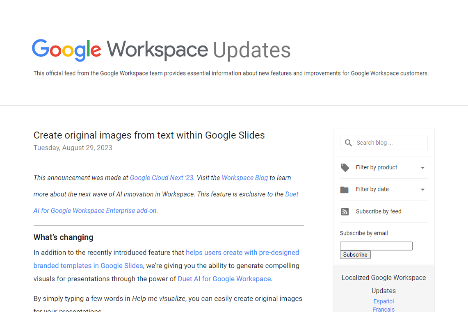Image resolution: width=468 pixels, height=312 pixels.
Task: Click the Tuesday, August 29, 2023 date text
Action: pyautogui.click(x=73, y=148)
